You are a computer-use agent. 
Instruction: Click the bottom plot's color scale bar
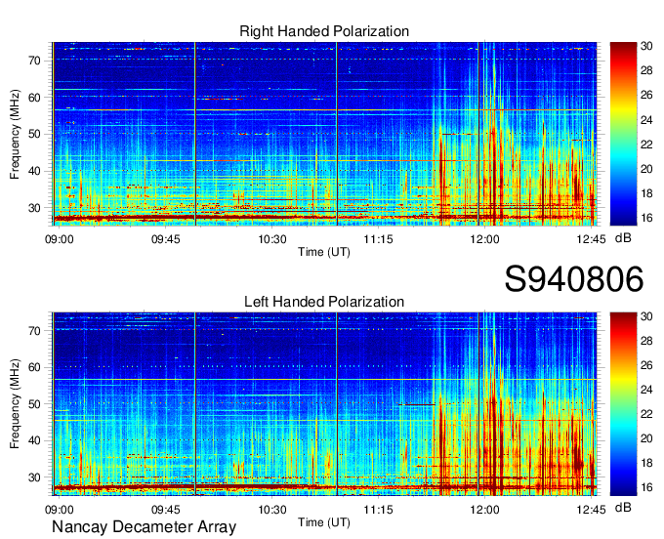[x=623, y=404]
